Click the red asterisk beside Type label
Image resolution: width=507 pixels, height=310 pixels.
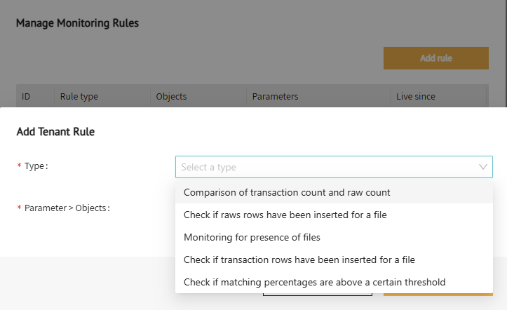[20, 166]
